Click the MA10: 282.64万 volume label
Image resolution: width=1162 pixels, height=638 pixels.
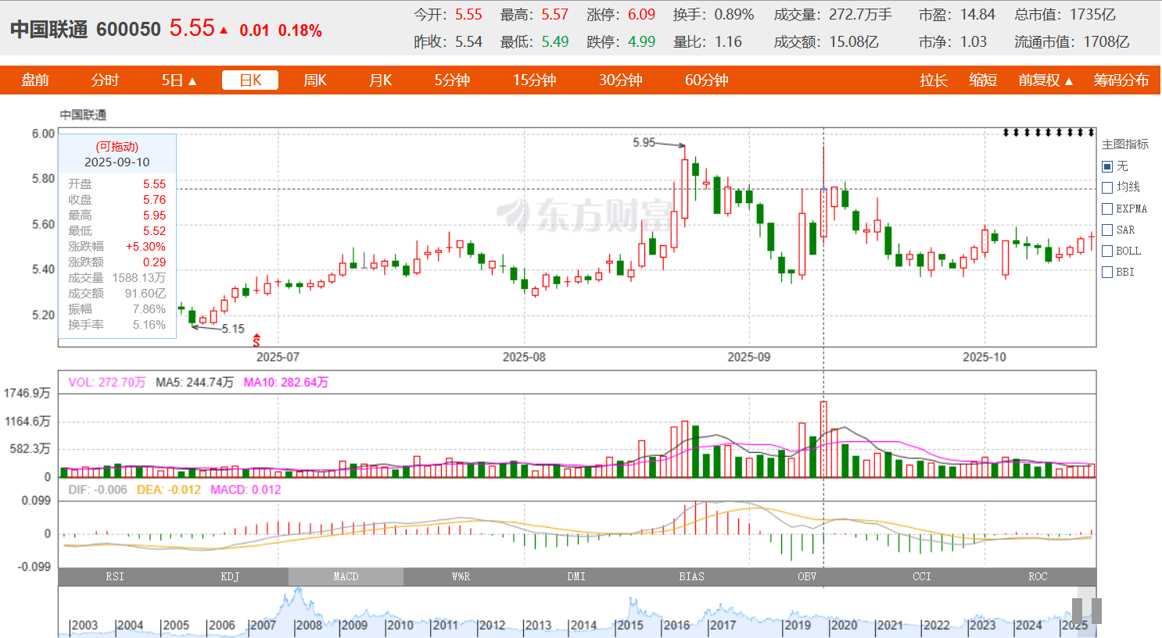click(x=286, y=382)
